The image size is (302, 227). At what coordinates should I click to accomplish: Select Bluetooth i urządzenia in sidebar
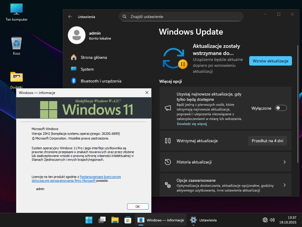click(x=101, y=81)
